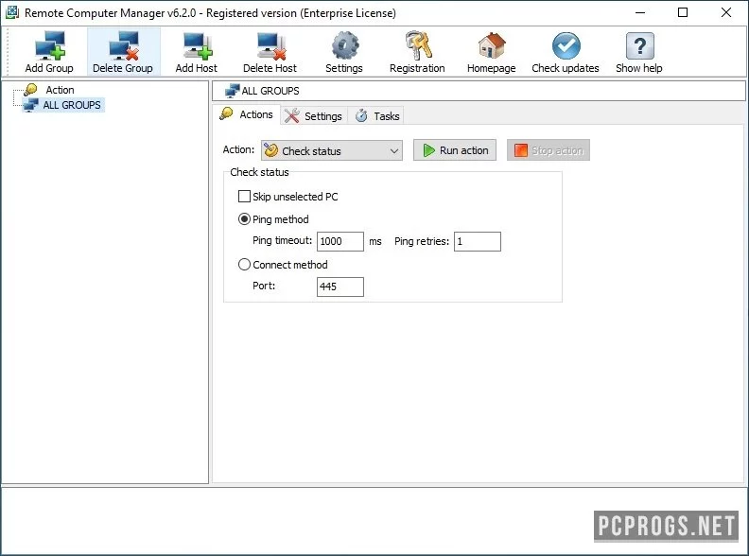
Task: Switch to the Tasks tab
Action: click(377, 116)
